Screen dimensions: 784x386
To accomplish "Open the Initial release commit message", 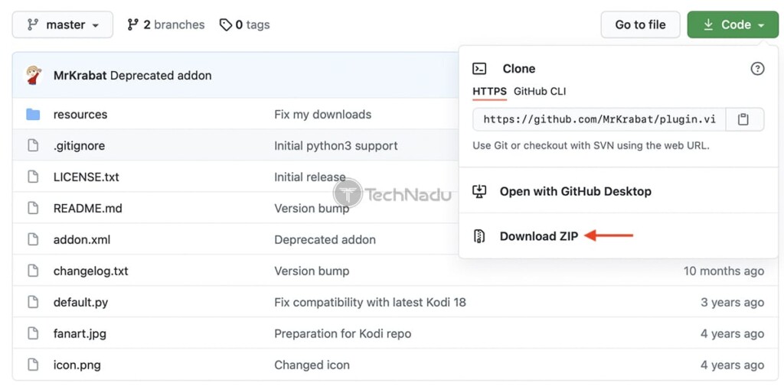I will click(309, 177).
